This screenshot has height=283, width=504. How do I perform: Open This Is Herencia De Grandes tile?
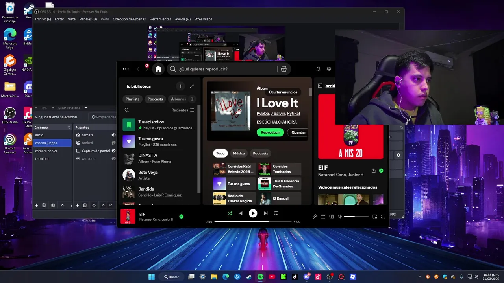tap(280, 184)
